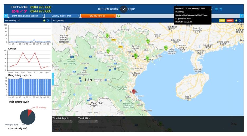The height and width of the screenshot is (136, 247).
Task: Click green plus icon in Dữ liệu máy chủ panel
Action: (x=44, y=20)
